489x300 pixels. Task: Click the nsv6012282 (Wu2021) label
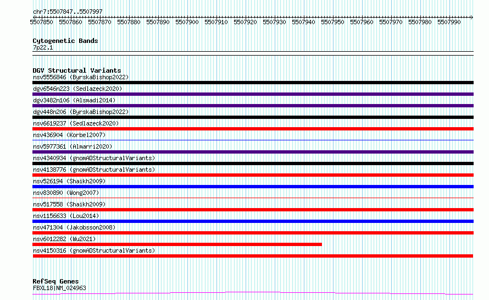pyautogui.click(x=64, y=239)
